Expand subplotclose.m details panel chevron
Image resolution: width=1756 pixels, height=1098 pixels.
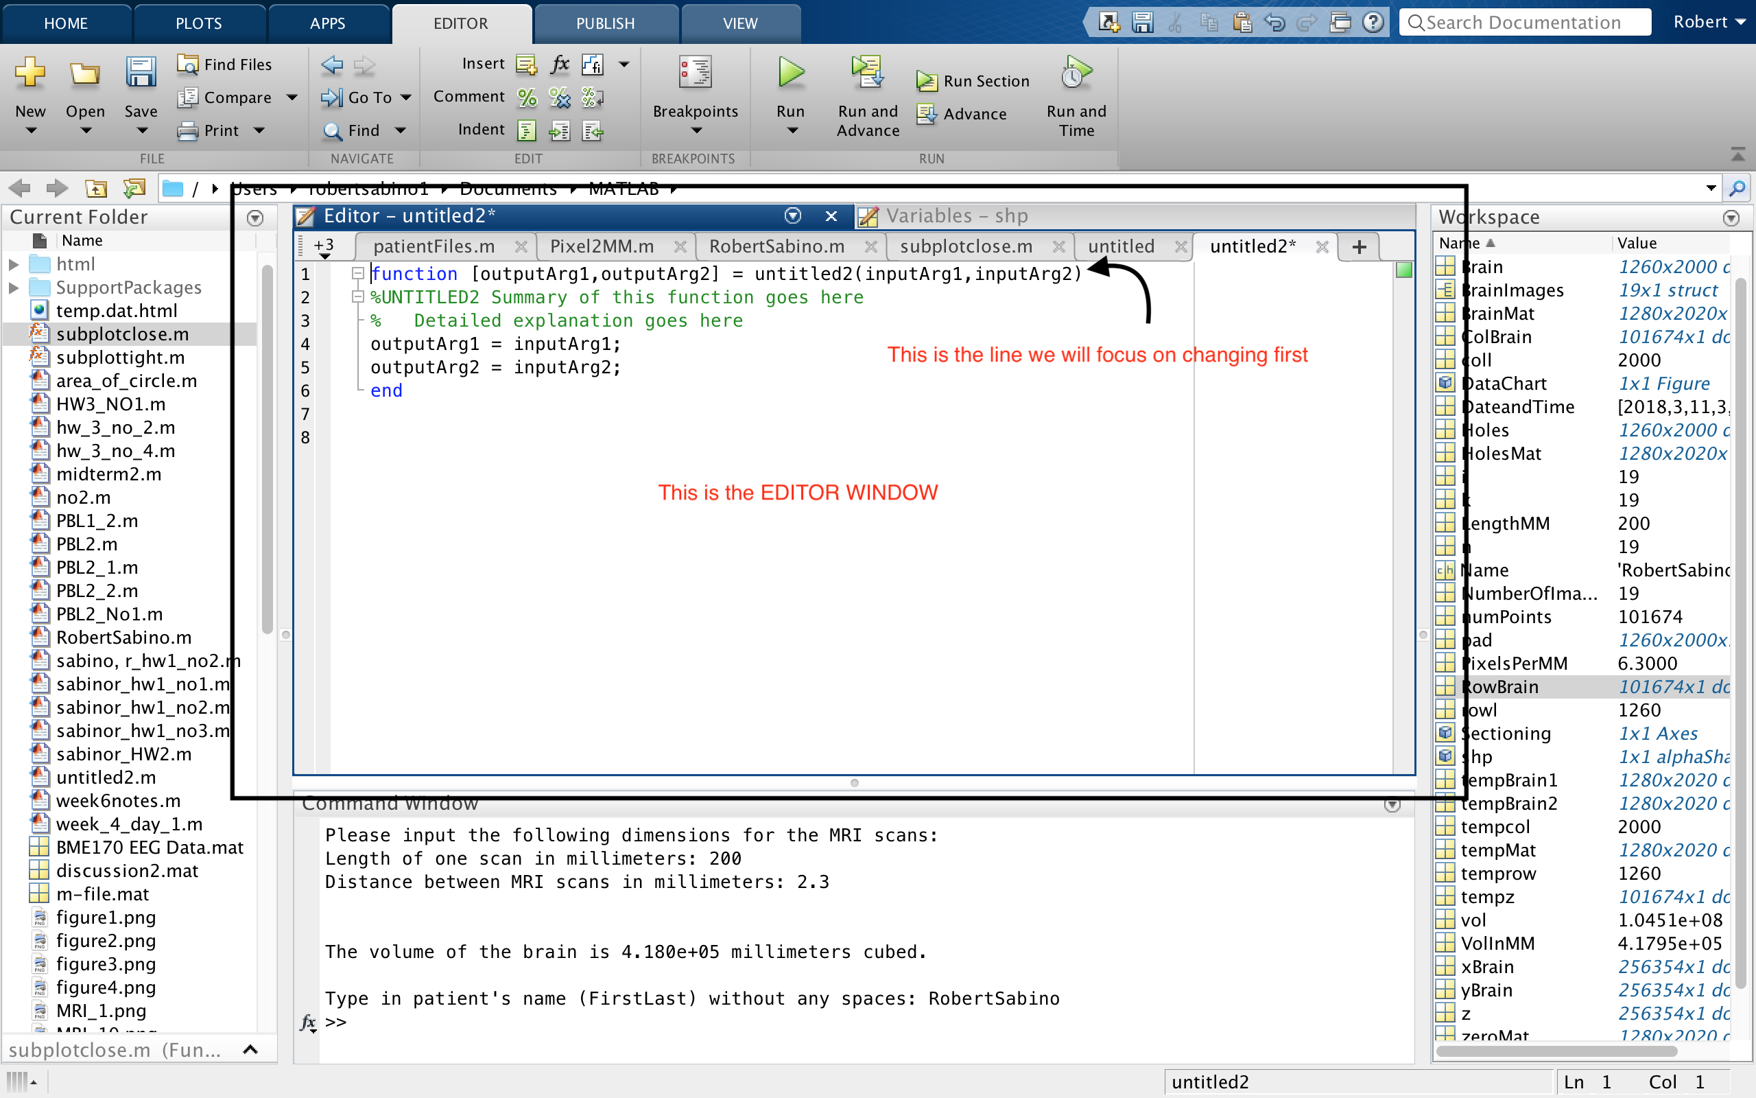pos(250,1049)
